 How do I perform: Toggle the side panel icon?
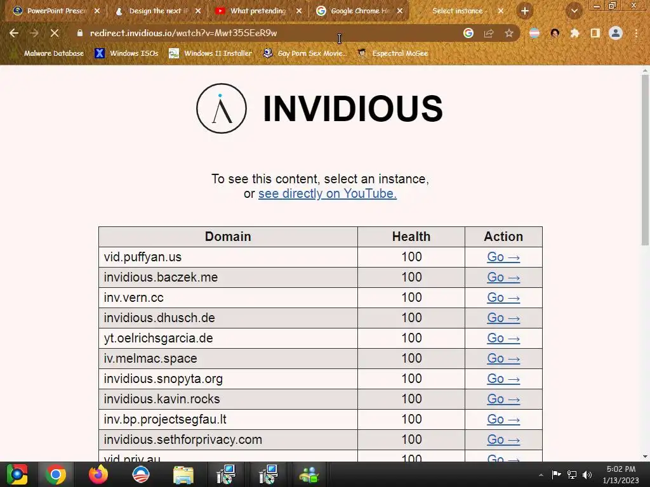tap(595, 33)
